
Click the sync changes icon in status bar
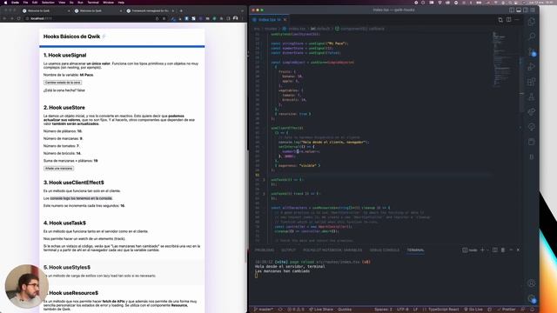click(280, 310)
